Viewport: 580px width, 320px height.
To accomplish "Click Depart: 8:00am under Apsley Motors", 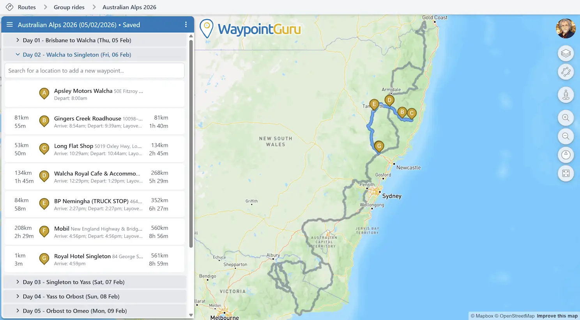I will (71, 98).
